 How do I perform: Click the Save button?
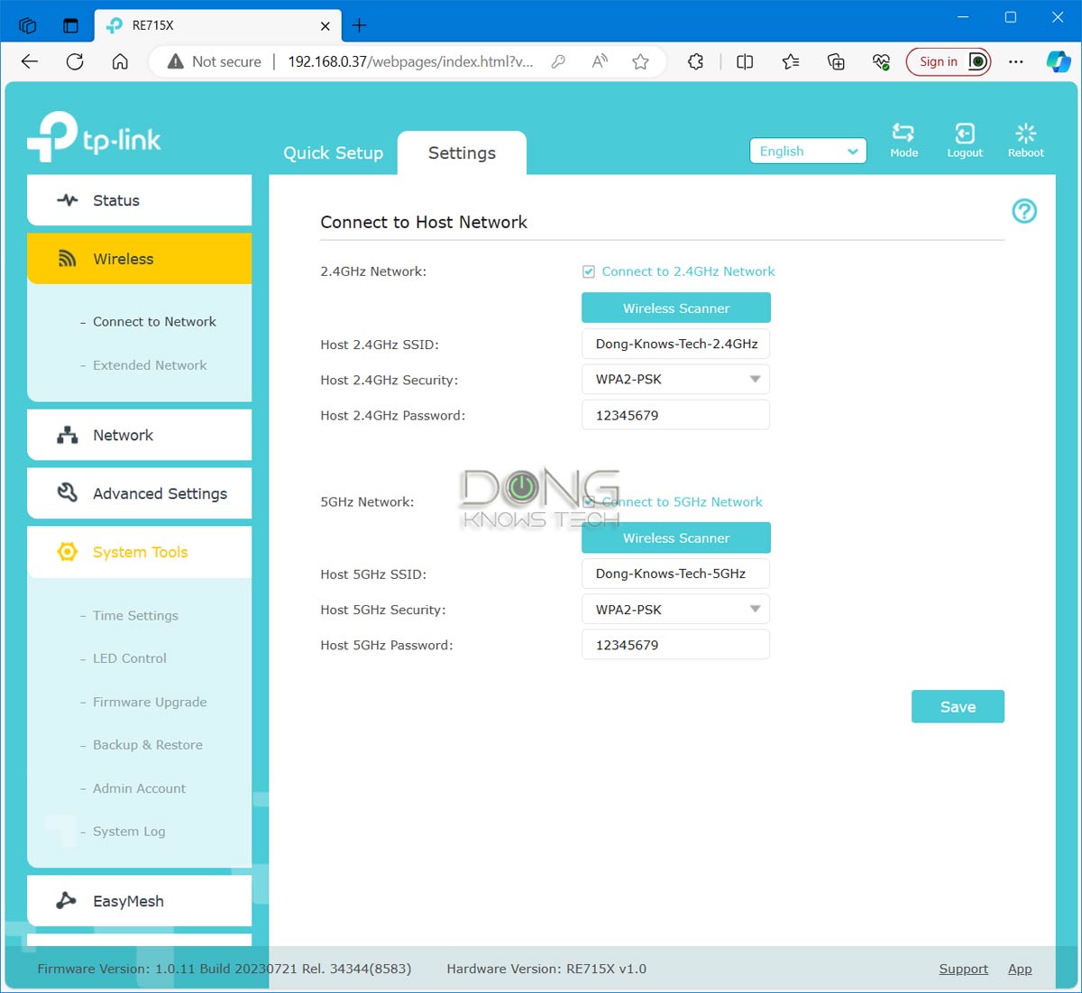(x=958, y=707)
